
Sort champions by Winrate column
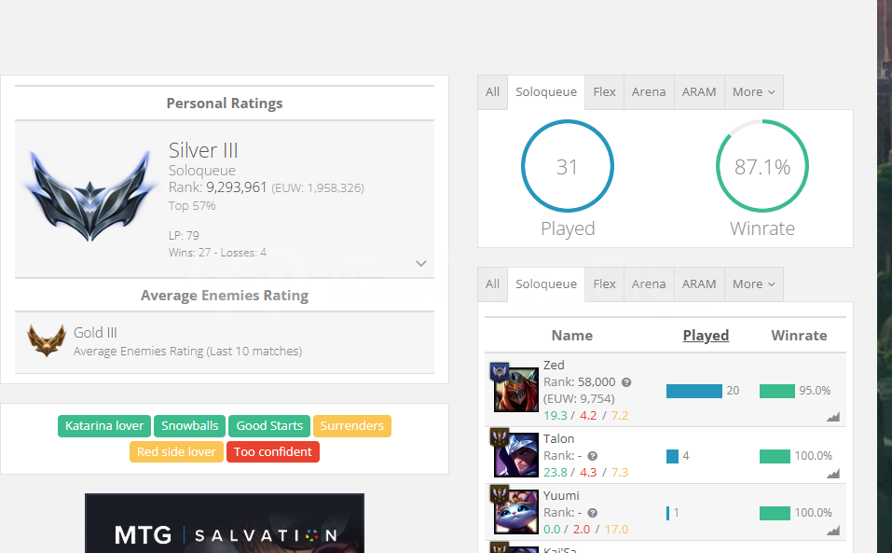tap(799, 336)
